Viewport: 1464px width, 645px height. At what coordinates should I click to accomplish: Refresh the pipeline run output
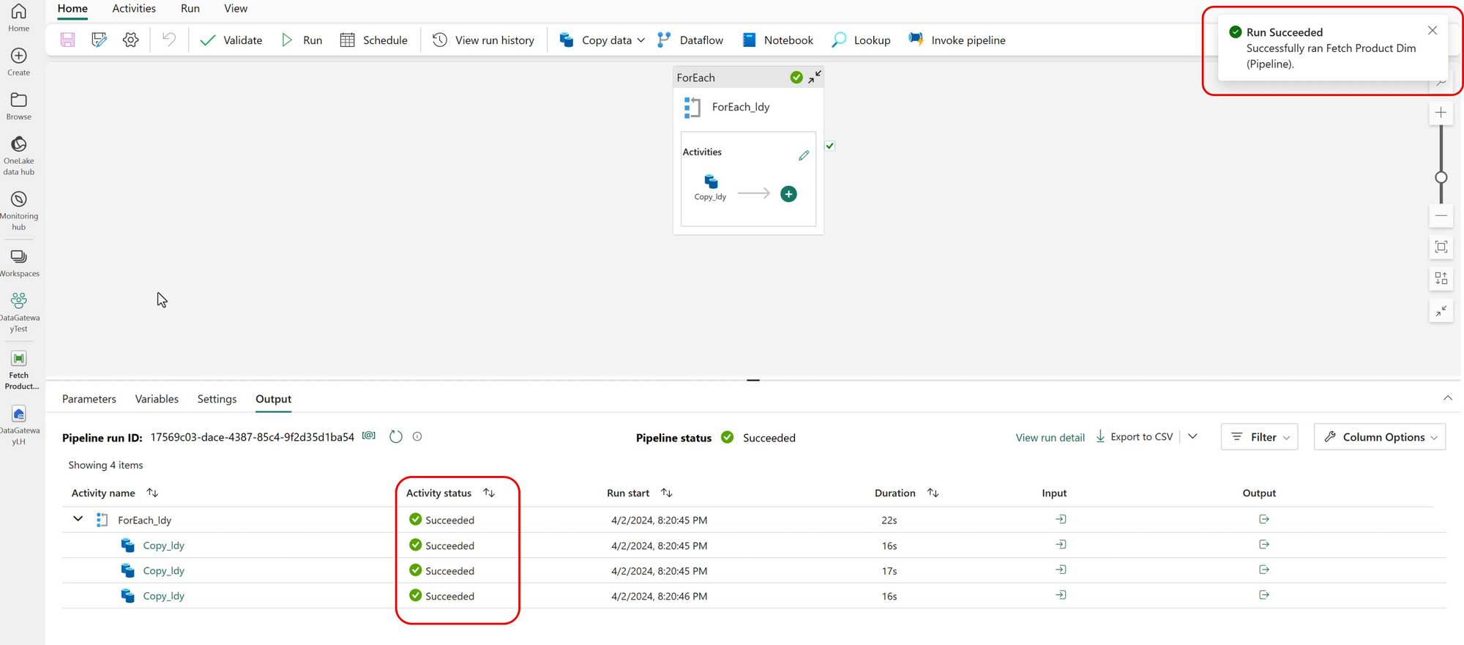(x=396, y=437)
